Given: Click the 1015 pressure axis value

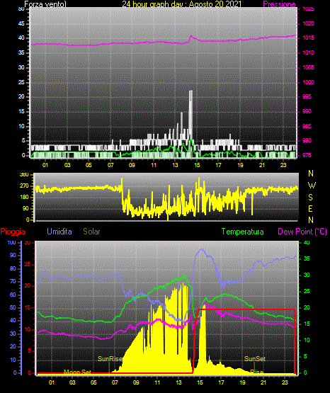Looking at the screenshot, I should pos(308,38).
